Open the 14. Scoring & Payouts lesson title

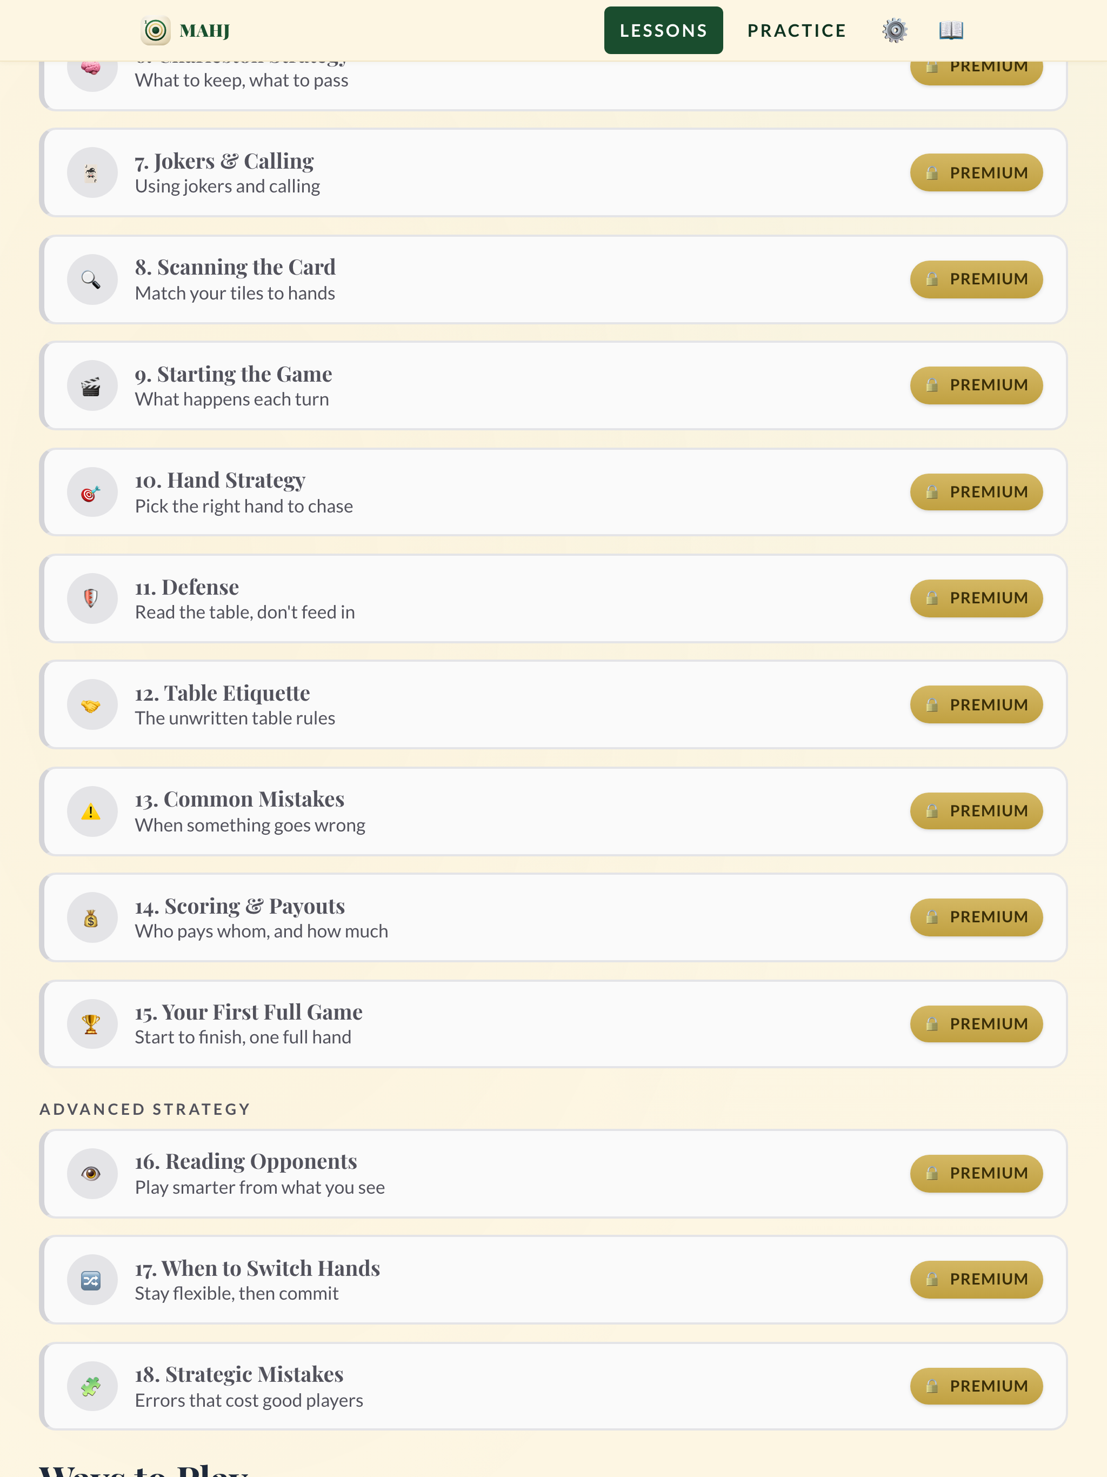click(239, 906)
